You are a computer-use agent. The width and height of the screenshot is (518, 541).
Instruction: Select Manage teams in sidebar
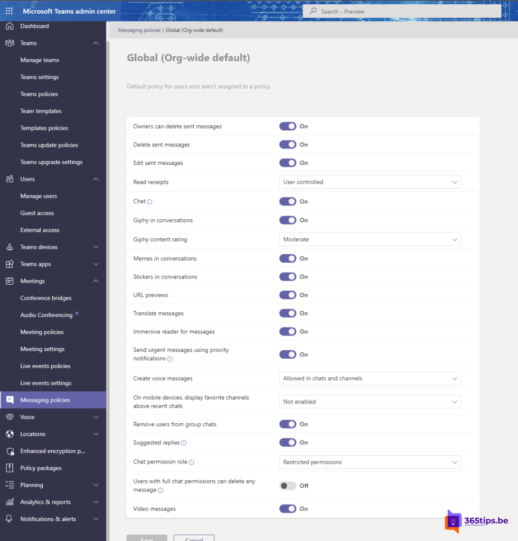tap(40, 60)
